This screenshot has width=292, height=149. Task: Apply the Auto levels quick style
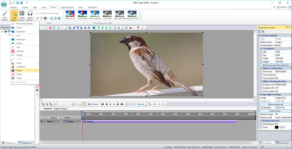pos(82,15)
